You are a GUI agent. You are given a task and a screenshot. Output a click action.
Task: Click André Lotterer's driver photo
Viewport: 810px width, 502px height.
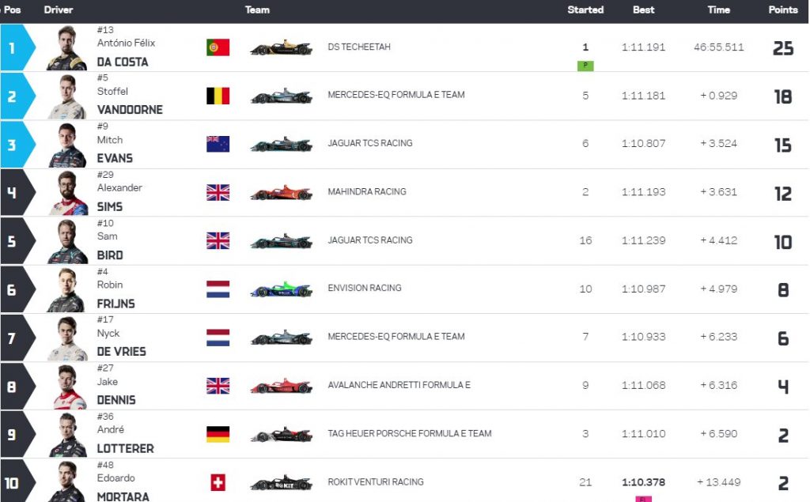[x=67, y=436]
